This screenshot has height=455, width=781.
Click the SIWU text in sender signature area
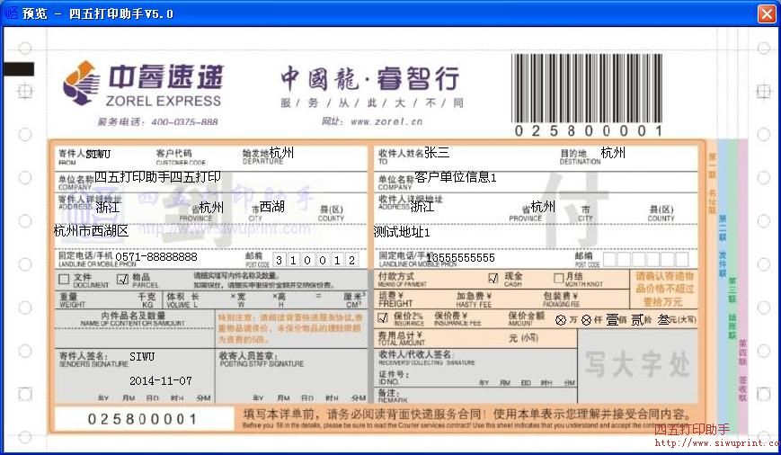tap(142, 356)
